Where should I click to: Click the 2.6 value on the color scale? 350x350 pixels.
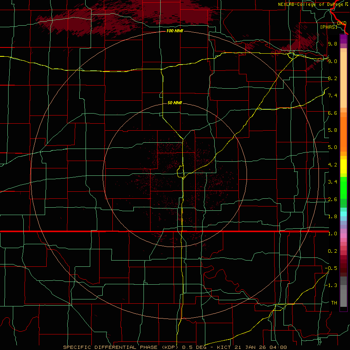(x=332, y=199)
